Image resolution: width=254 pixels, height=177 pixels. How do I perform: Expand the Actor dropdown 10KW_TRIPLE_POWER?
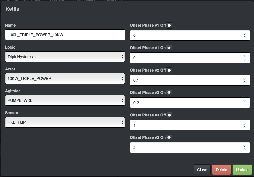point(65,79)
